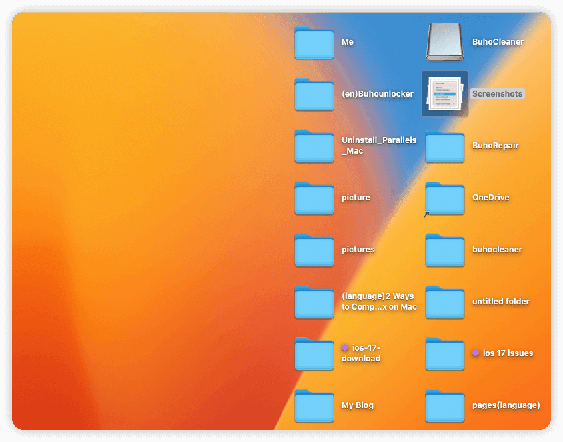Screen dimensions: 563x442
Task: Select the pictures folder
Action: (314, 251)
